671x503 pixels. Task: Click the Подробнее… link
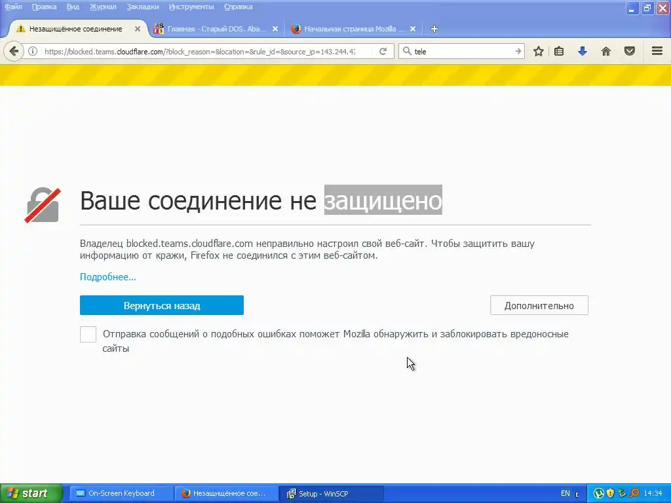pos(108,277)
